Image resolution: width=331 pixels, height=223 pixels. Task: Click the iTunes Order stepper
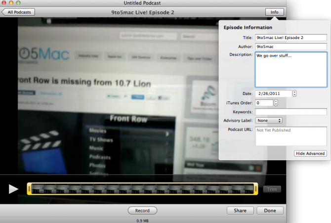tap(276, 103)
